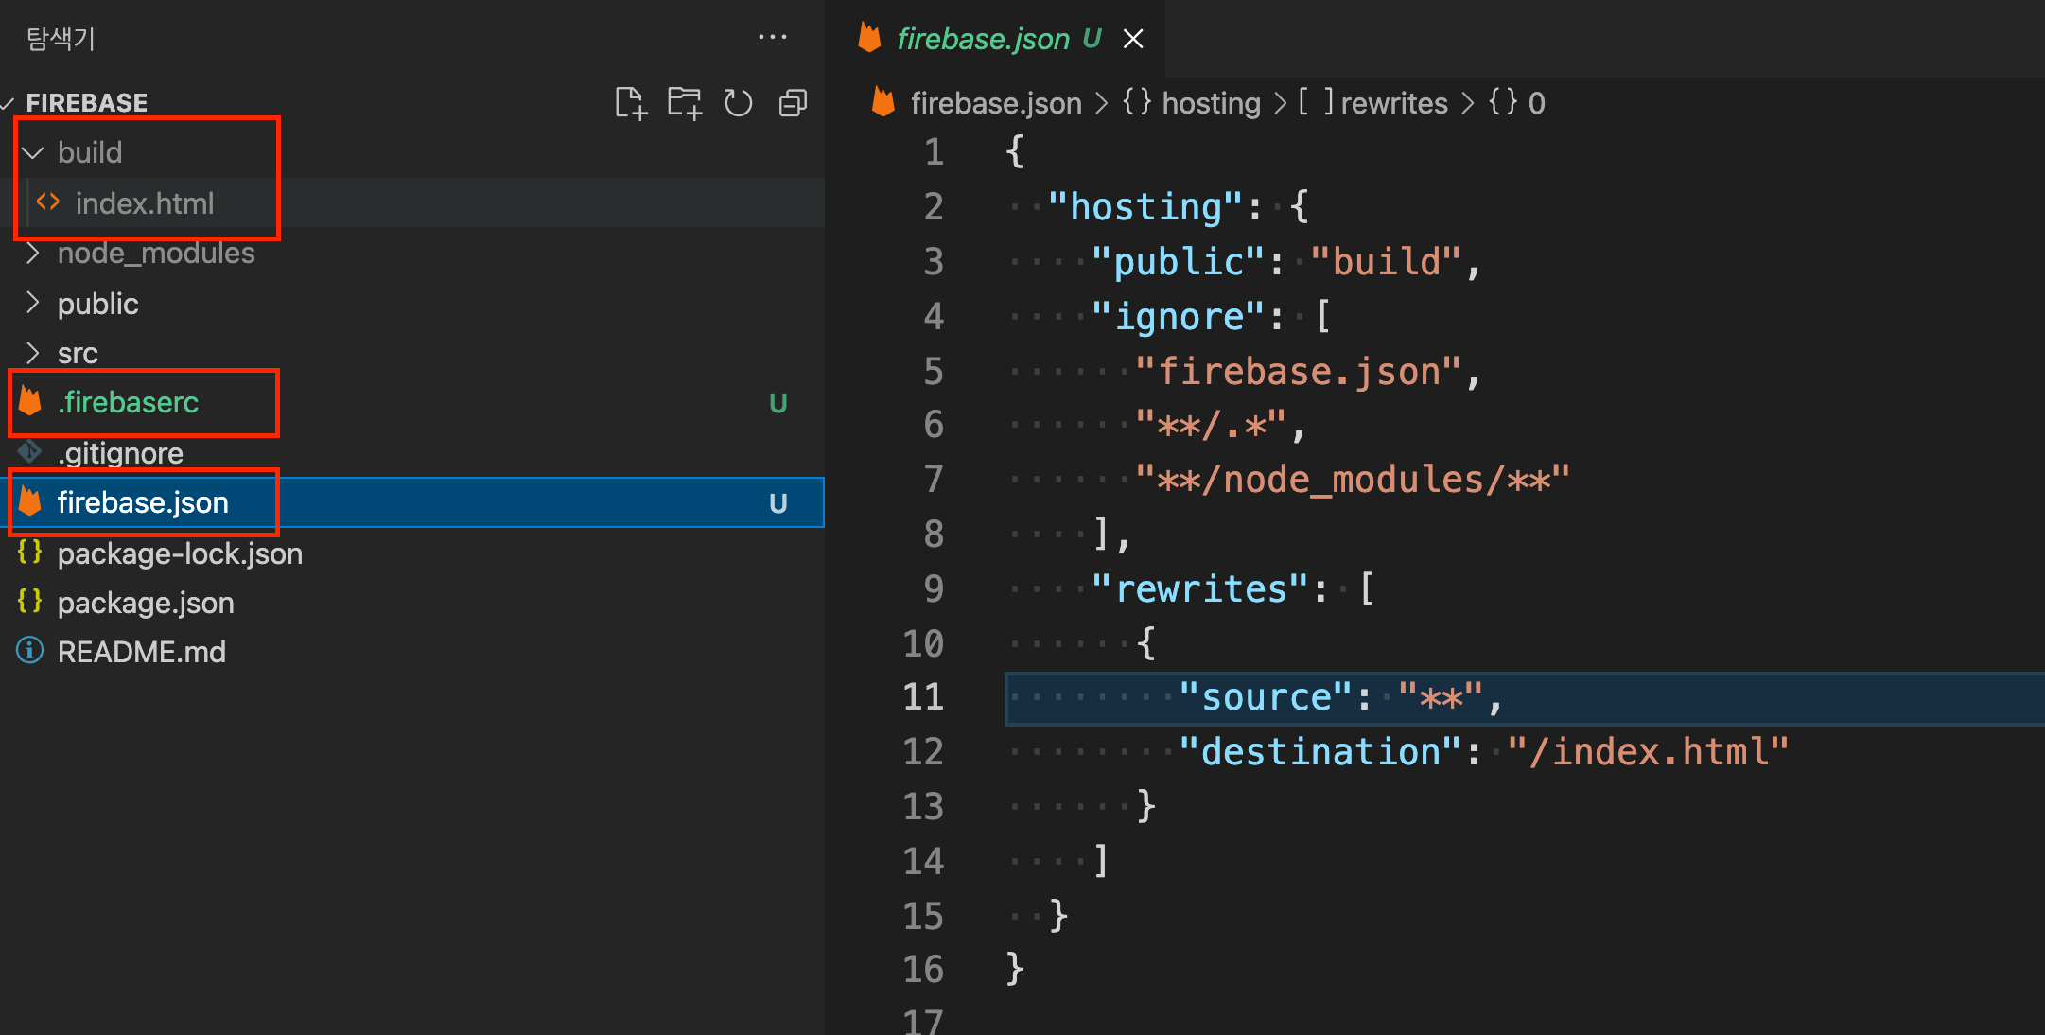
Task: Click the Firebase icon on the firebase.json tab
Action: click(870, 39)
